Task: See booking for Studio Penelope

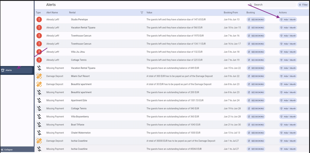Action: click(x=256, y=19)
